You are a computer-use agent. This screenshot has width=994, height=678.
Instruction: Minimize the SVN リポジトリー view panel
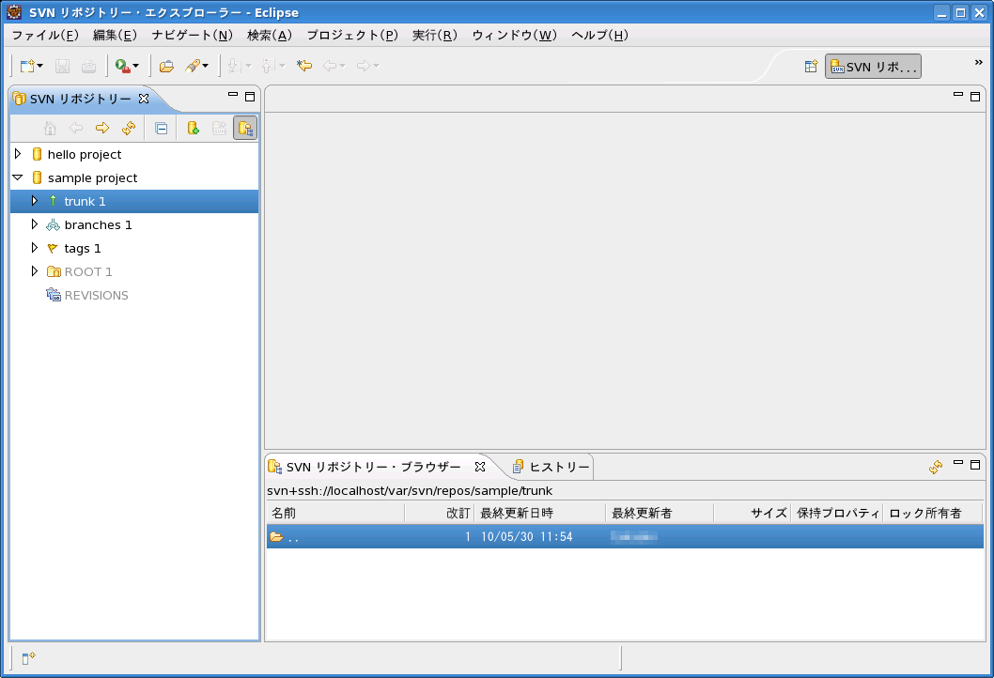pyautogui.click(x=233, y=95)
